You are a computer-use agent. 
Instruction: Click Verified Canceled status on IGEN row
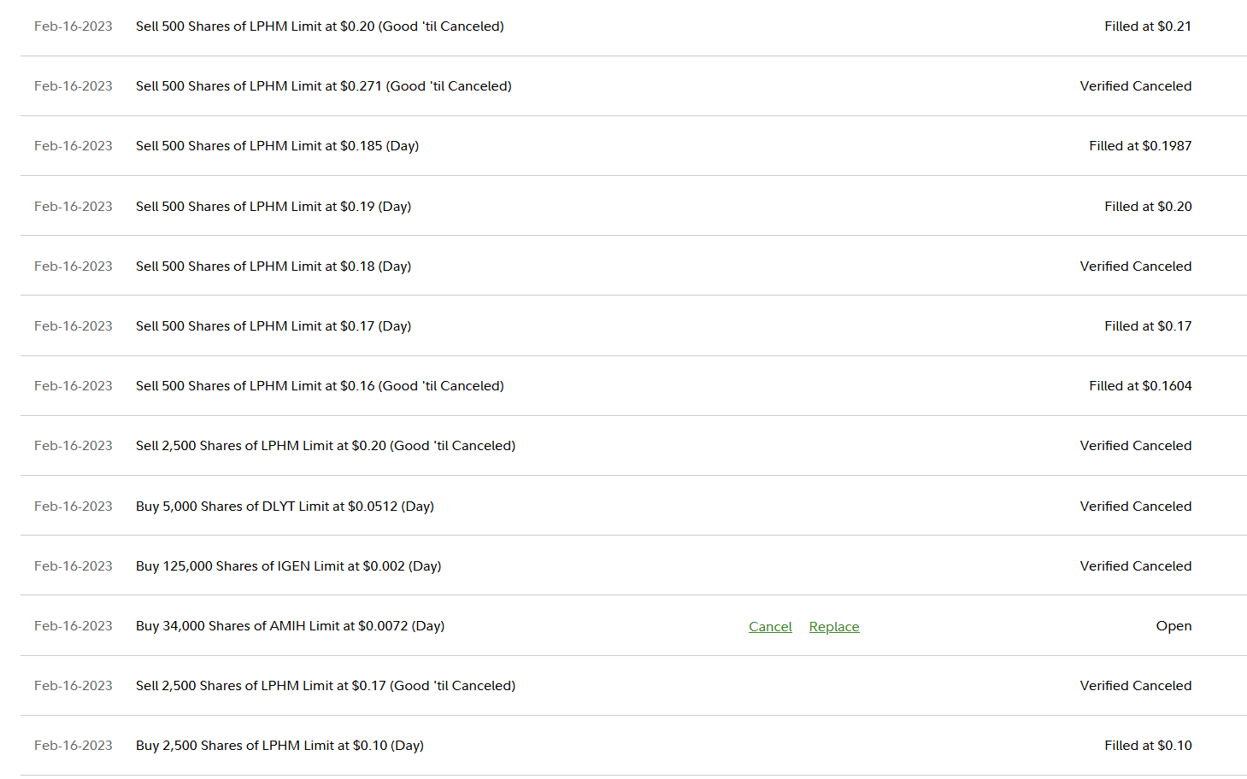point(1135,566)
